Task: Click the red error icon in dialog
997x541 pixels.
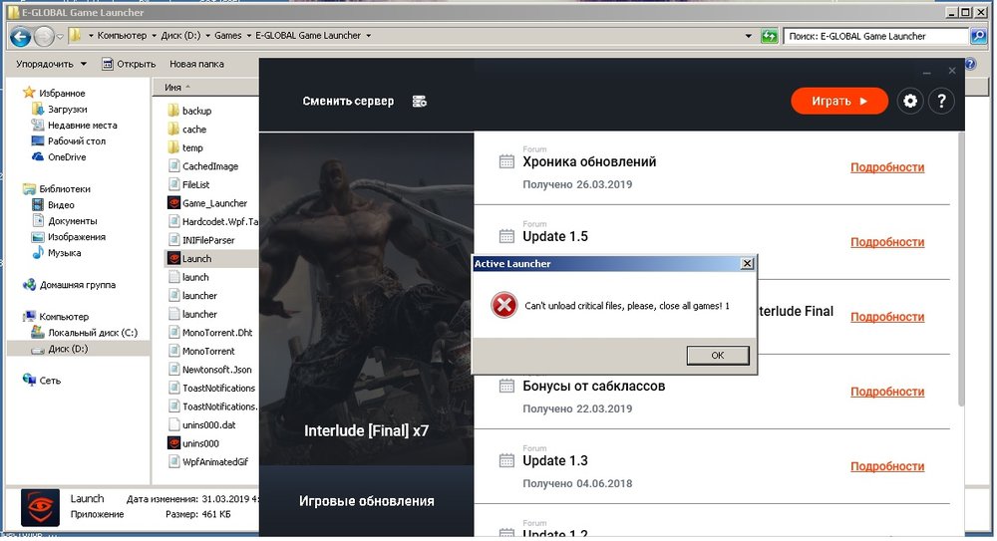Action: (x=503, y=306)
